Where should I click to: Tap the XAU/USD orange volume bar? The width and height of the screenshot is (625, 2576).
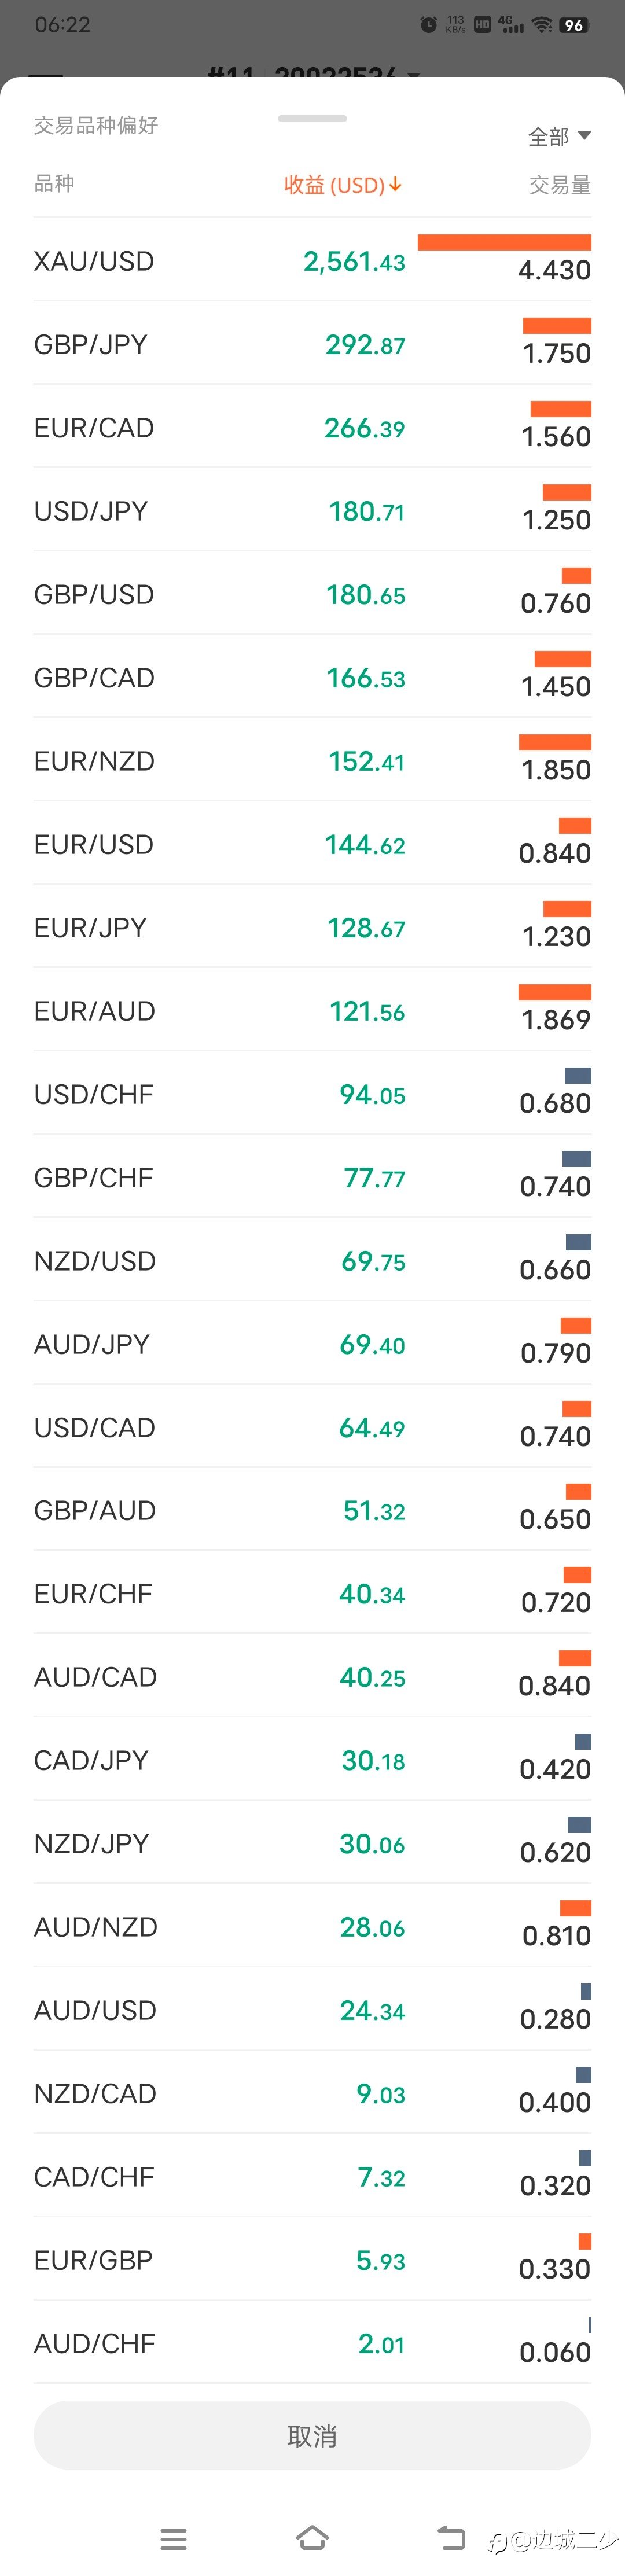[x=504, y=242]
